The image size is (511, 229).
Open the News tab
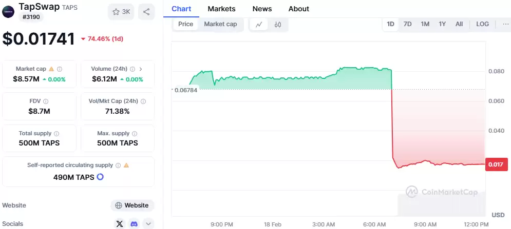tap(262, 9)
